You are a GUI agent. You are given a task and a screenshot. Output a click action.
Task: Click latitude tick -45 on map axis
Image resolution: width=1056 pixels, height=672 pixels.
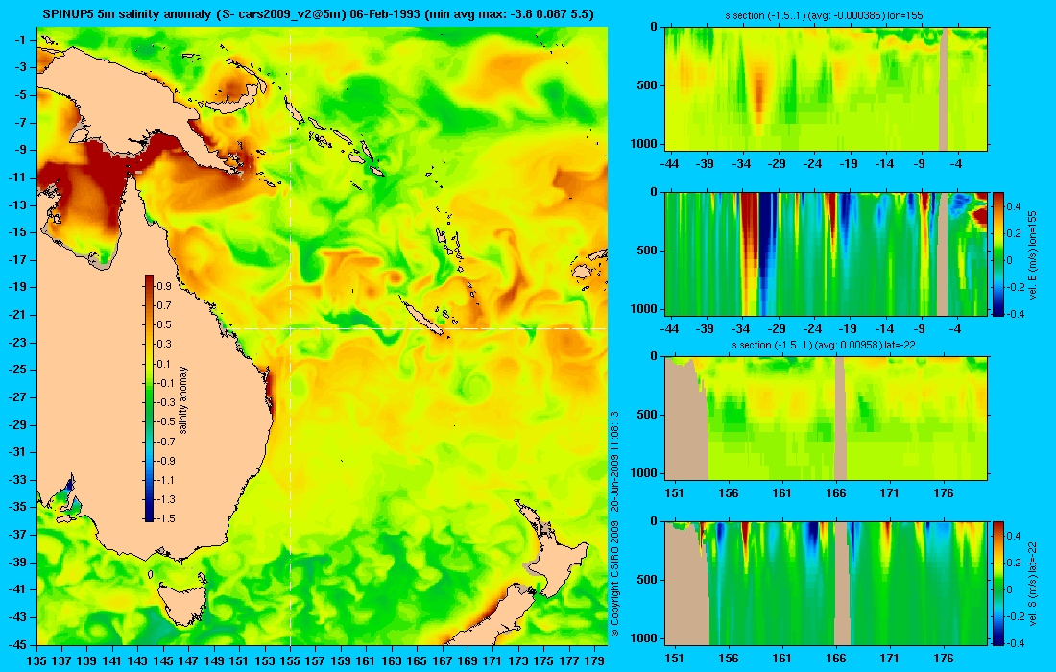click(x=17, y=644)
